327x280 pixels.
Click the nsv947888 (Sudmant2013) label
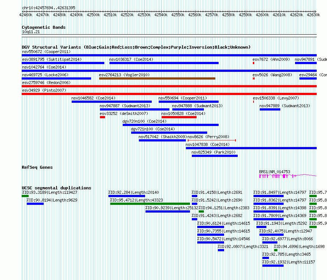pos(197,106)
